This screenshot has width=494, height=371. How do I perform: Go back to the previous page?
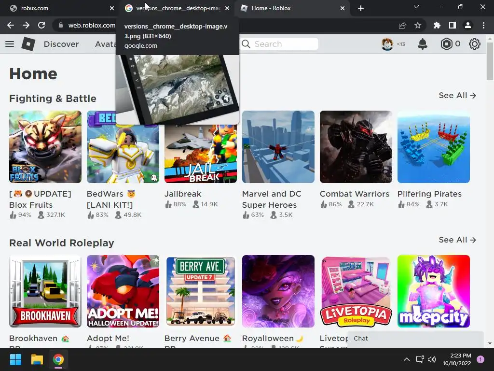tap(11, 25)
